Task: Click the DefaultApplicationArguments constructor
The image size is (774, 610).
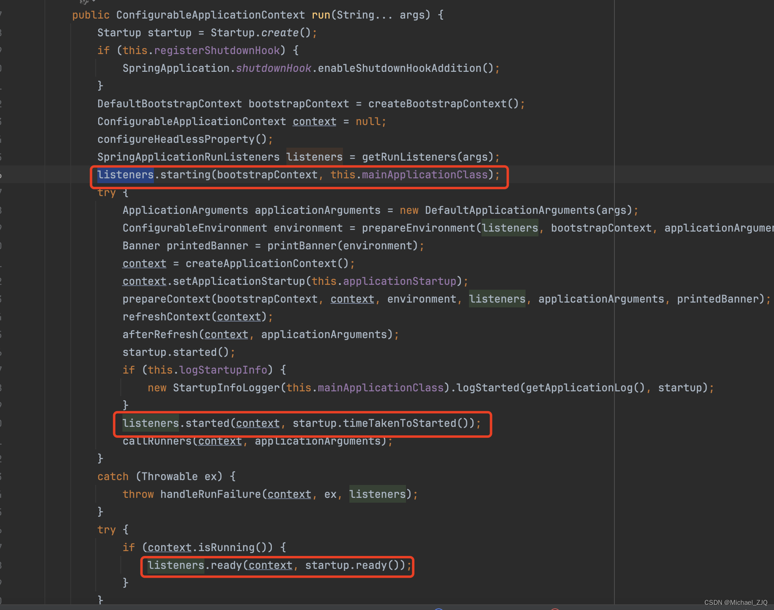Action: [x=510, y=210]
